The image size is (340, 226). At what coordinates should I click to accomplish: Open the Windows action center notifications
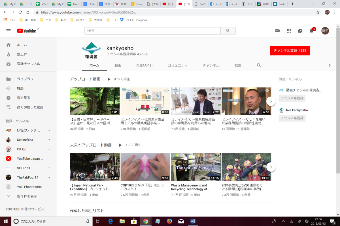(x=333, y=221)
